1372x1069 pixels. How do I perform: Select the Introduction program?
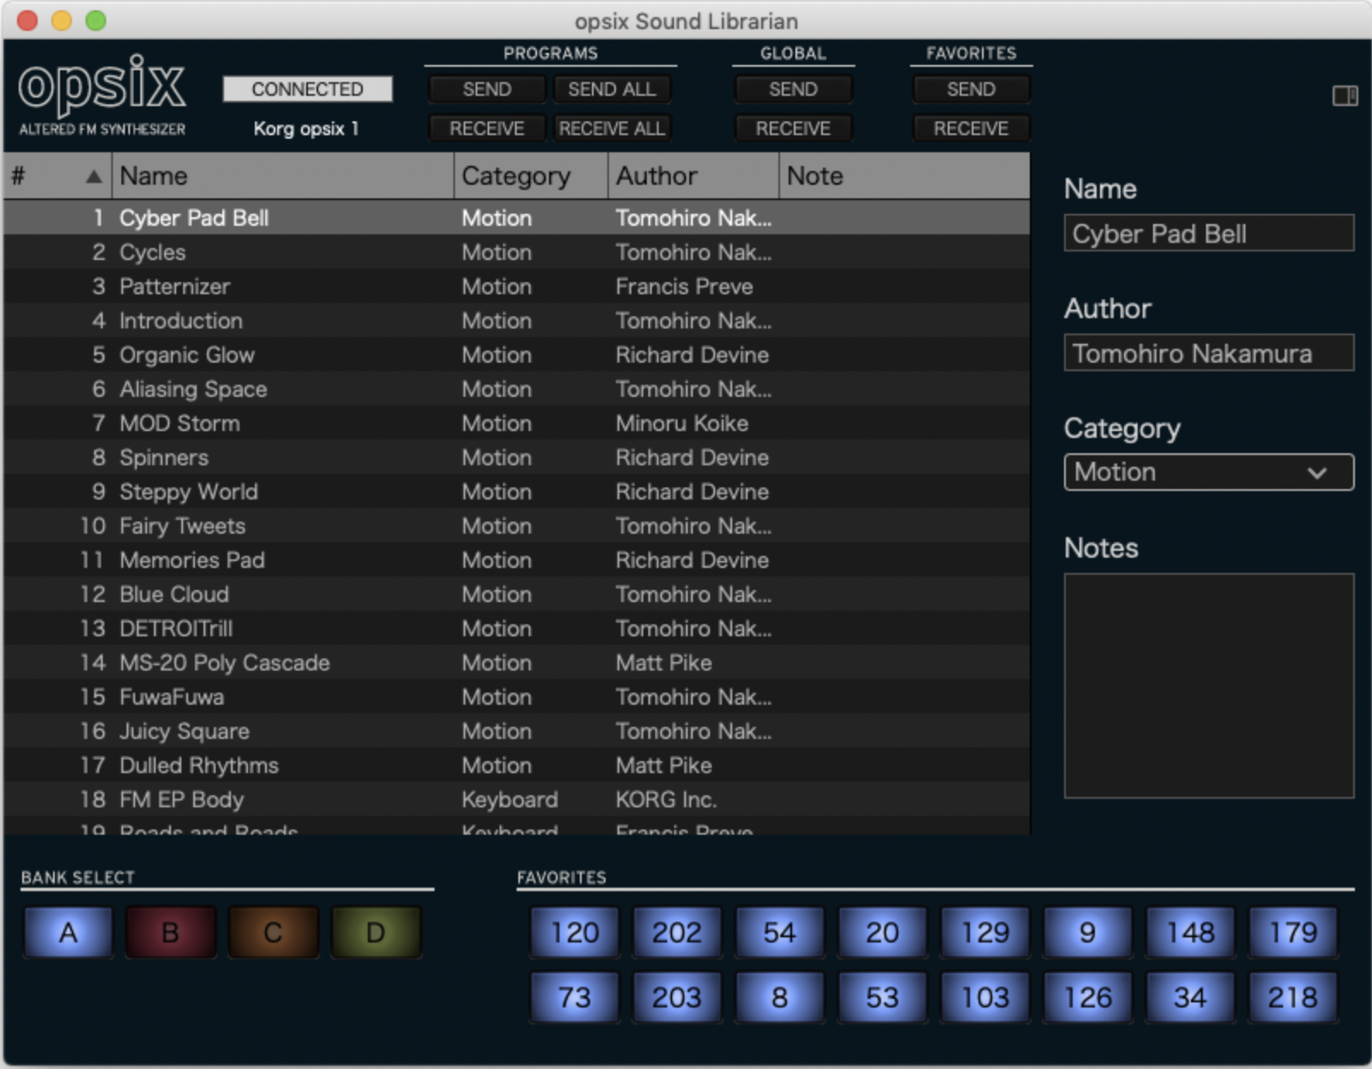point(517,321)
